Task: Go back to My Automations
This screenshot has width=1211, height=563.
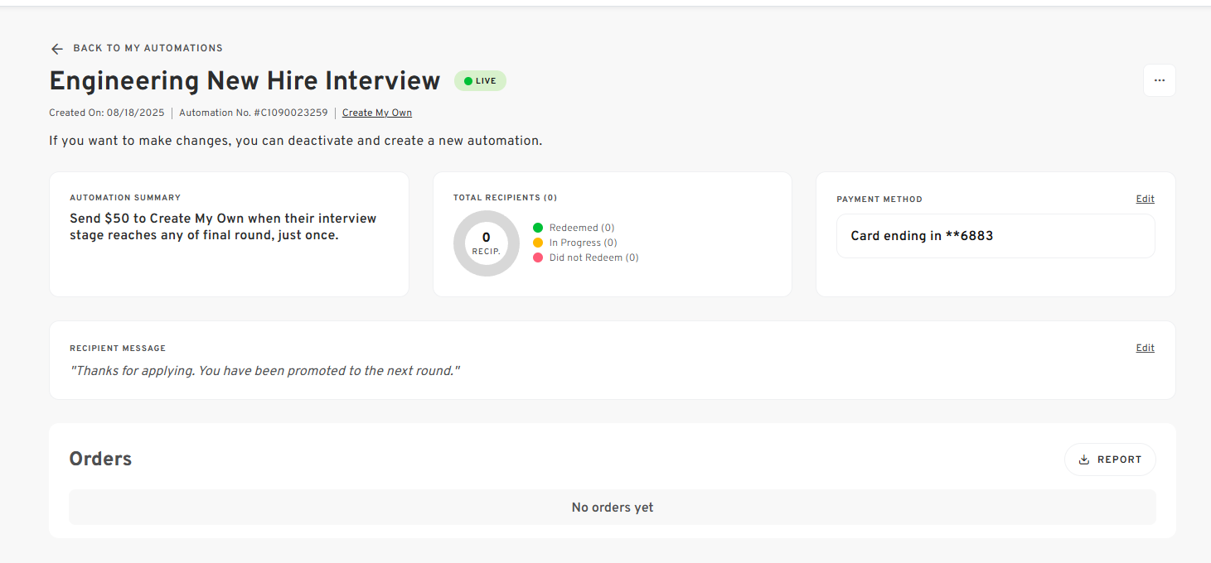Action: [x=148, y=48]
